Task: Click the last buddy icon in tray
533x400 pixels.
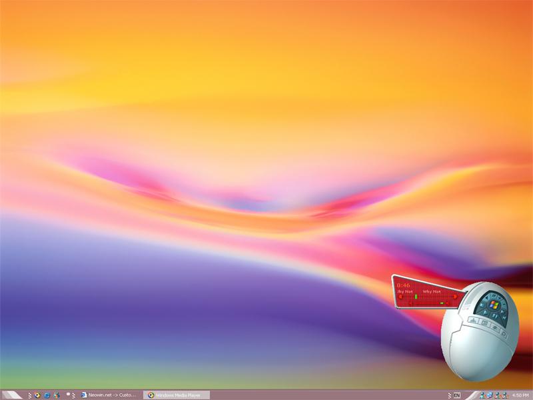Action: [505, 395]
